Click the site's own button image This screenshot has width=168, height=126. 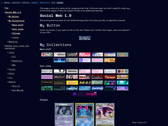pos(85,38)
